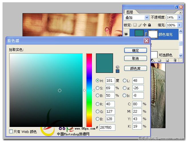Image resolution: width=188 pixels, height=143 pixels.
Task: Select the R red radio button
Action: 97,104
